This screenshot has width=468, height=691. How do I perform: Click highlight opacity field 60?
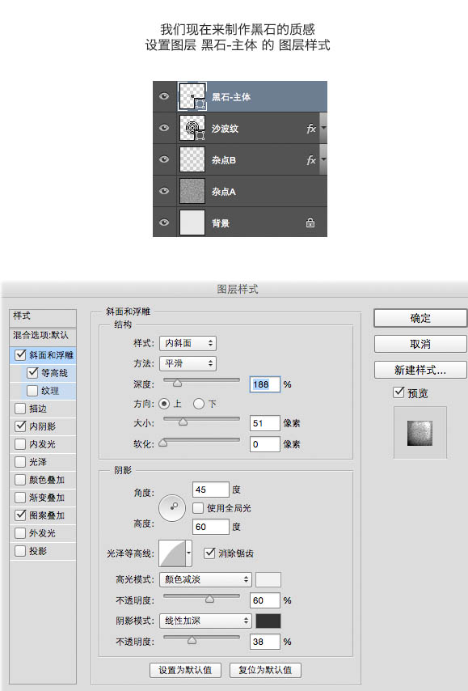[264, 600]
